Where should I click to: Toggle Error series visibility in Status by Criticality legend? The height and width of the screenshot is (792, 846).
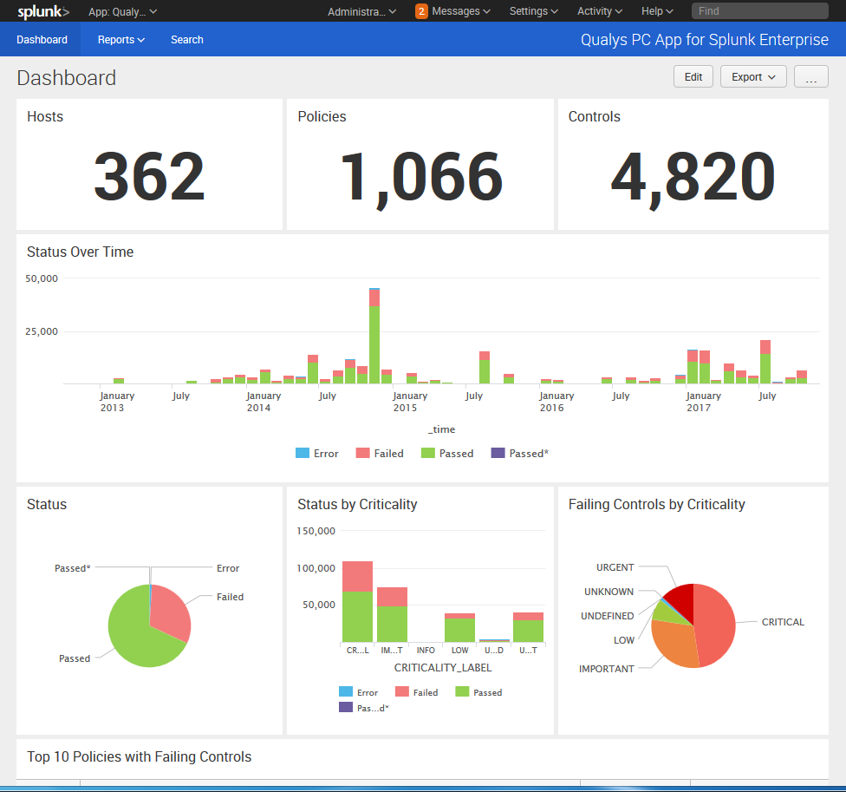(x=346, y=691)
